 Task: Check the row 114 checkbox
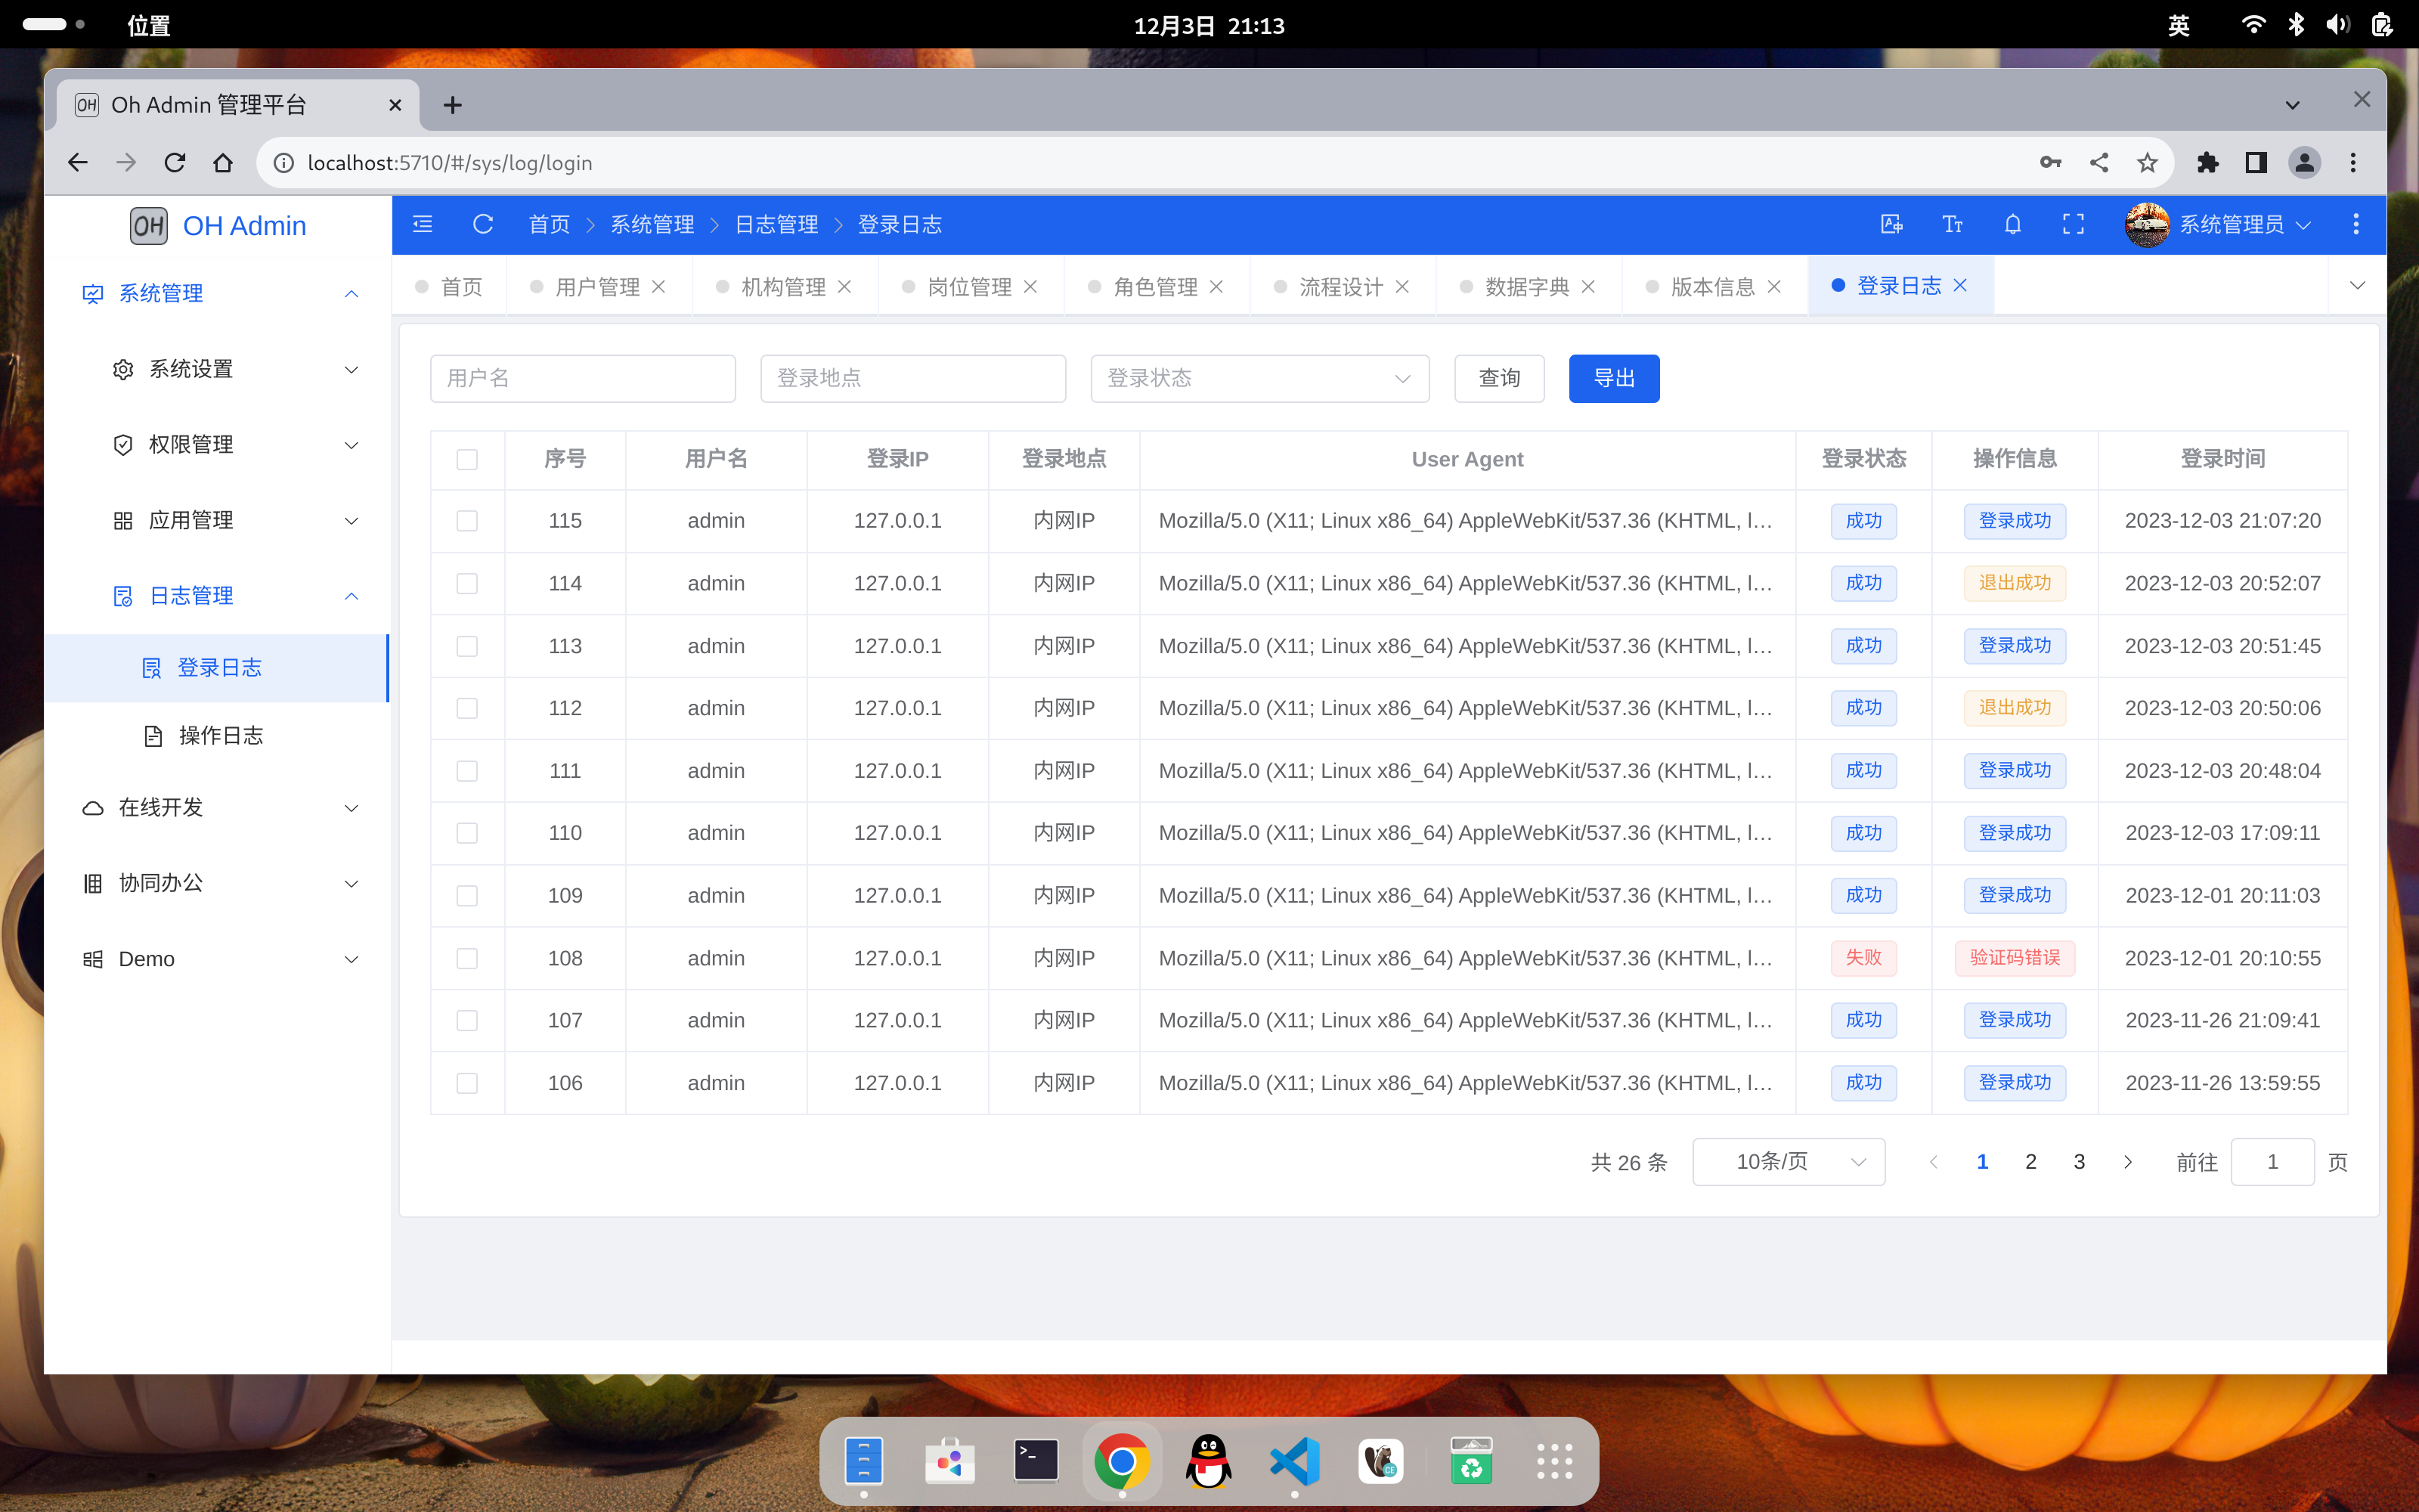(x=467, y=583)
